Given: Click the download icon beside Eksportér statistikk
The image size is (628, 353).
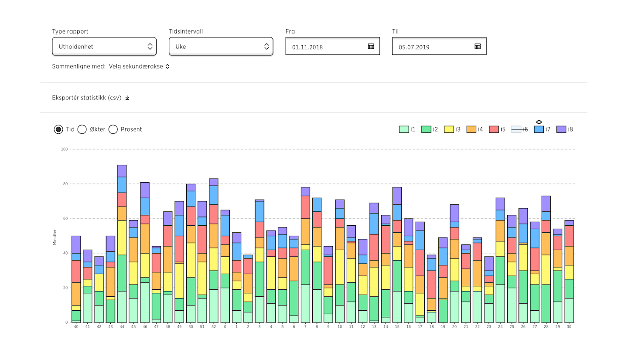Looking at the screenshot, I should click(127, 98).
